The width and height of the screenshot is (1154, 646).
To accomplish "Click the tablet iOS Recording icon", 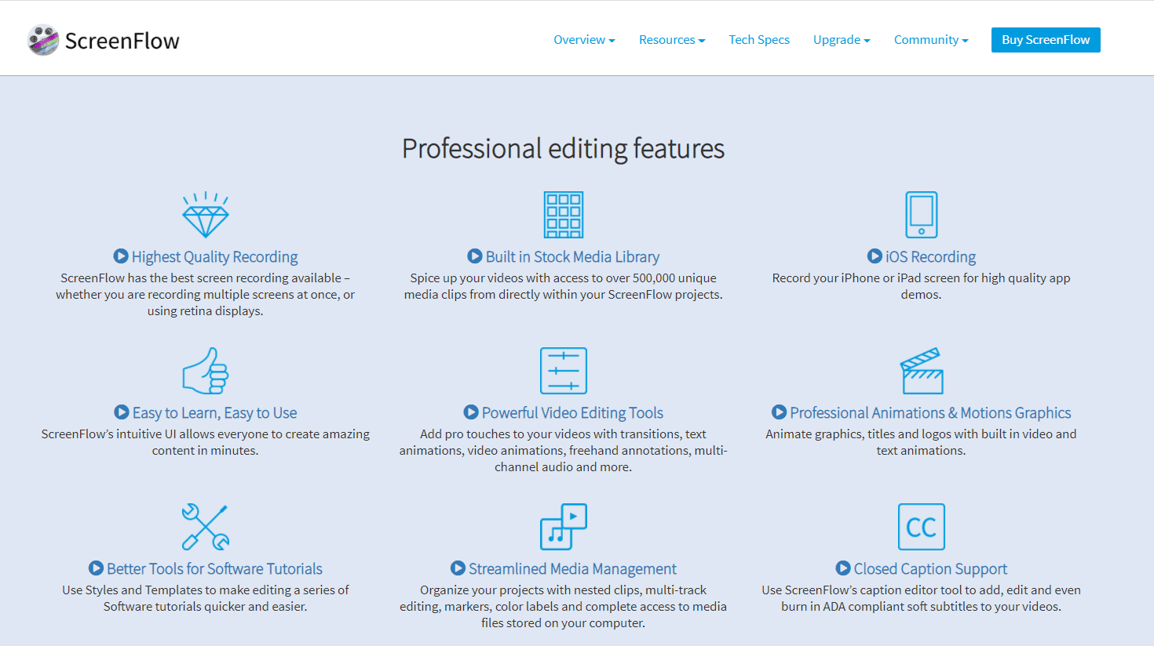I will tap(921, 215).
